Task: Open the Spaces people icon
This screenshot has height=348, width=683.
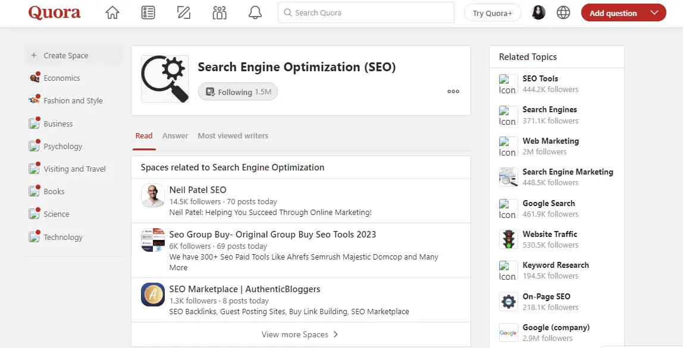Action: (220, 12)
